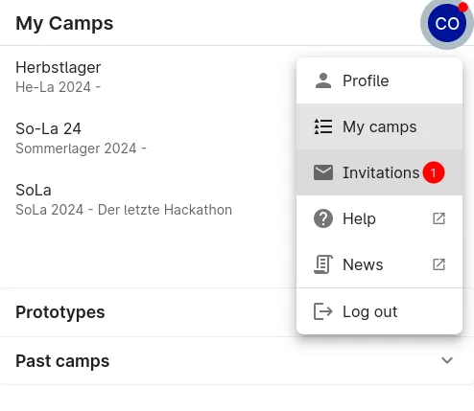
Task: Click the Help question mark icon
Action: [x=323, y=218]
